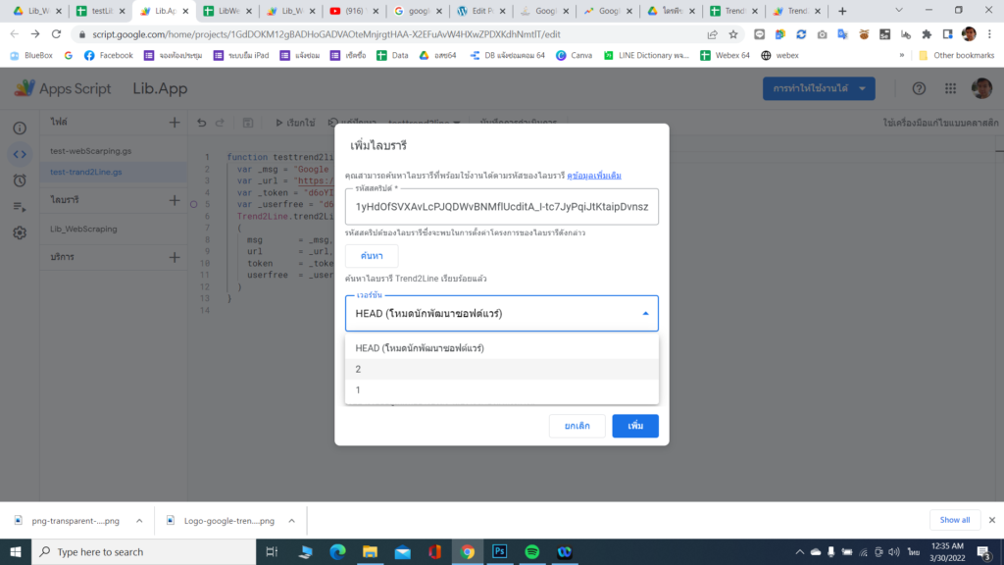Show hidden system tray icons
This screenshot has width=1004, height=565.
click(x=799, y=551)
